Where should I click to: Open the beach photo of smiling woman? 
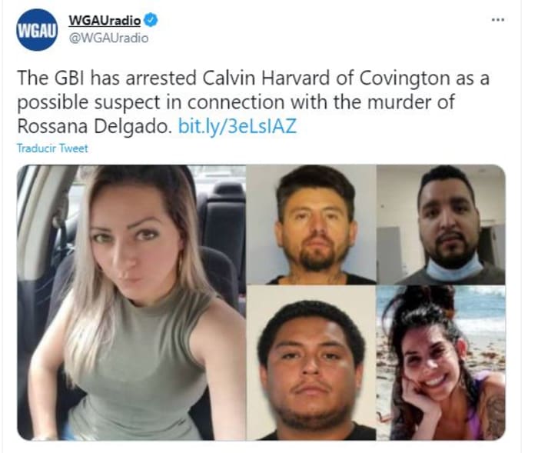pos(441,363)
